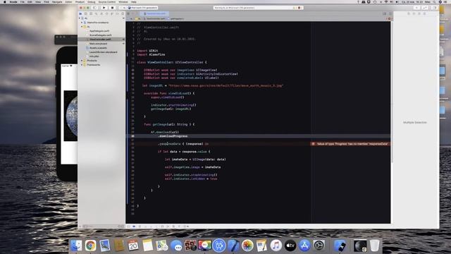The image size is (451, 254).
Task: Open Assets.xcassets in navigator
Action: pos(98,48)
